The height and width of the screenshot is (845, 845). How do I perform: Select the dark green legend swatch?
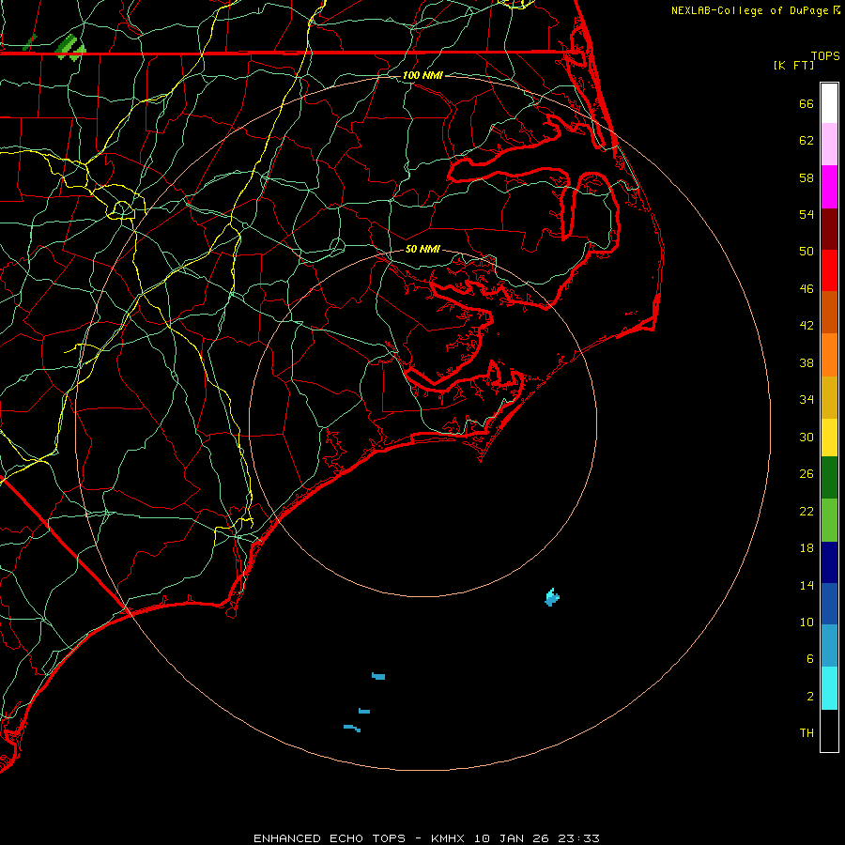pos(829,477)
